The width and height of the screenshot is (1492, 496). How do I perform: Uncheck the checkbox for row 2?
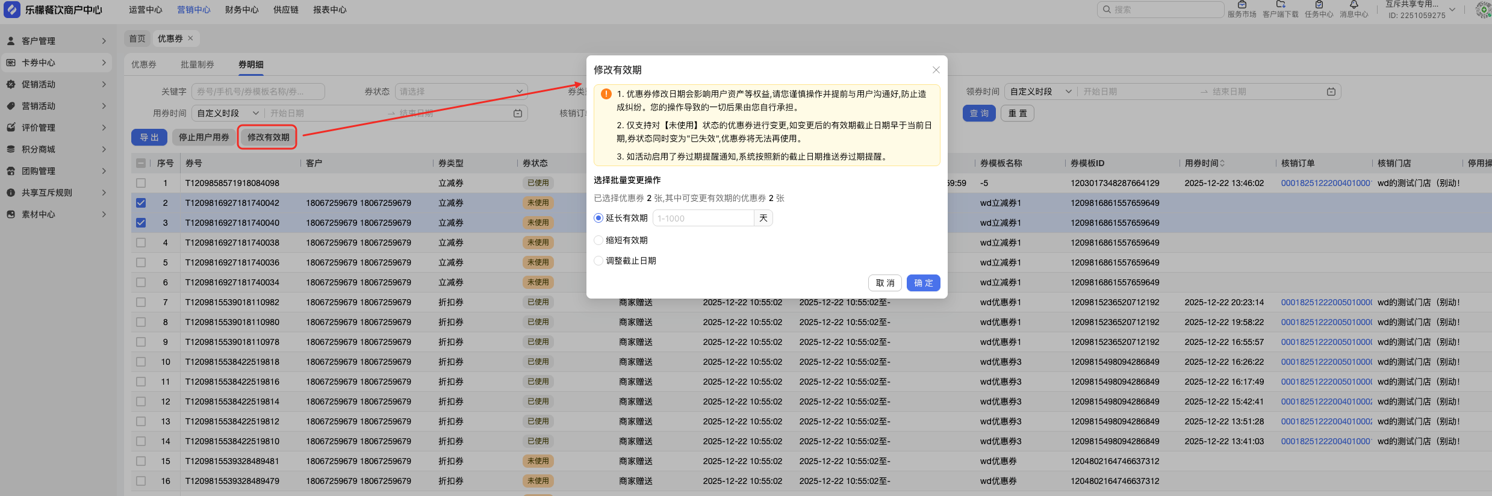pyautogui.click(x=141, y=203)
